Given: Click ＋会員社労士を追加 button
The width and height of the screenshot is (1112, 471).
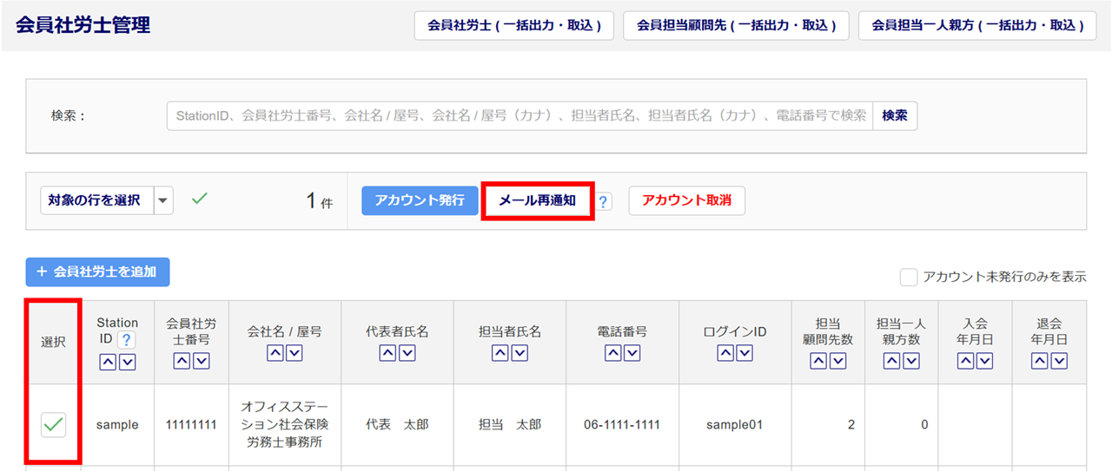Looking at the screenshot, I should [98, 271].
